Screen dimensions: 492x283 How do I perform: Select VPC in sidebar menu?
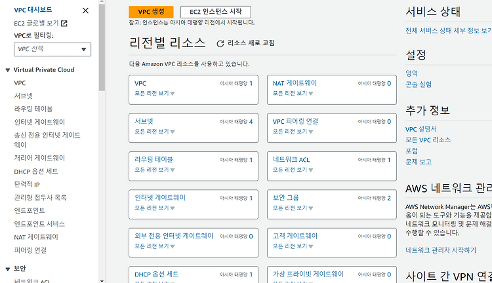point(20,83)
